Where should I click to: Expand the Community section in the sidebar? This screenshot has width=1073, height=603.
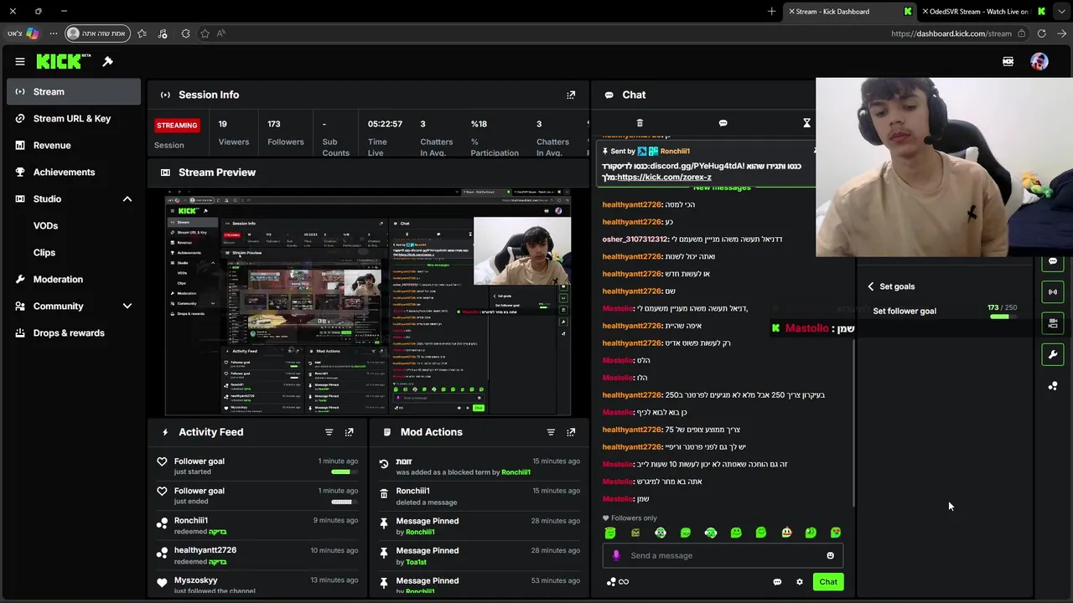coord(127,307)
